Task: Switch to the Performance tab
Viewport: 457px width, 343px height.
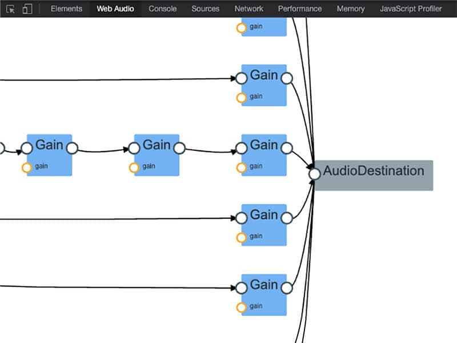Action: (300, 9)
